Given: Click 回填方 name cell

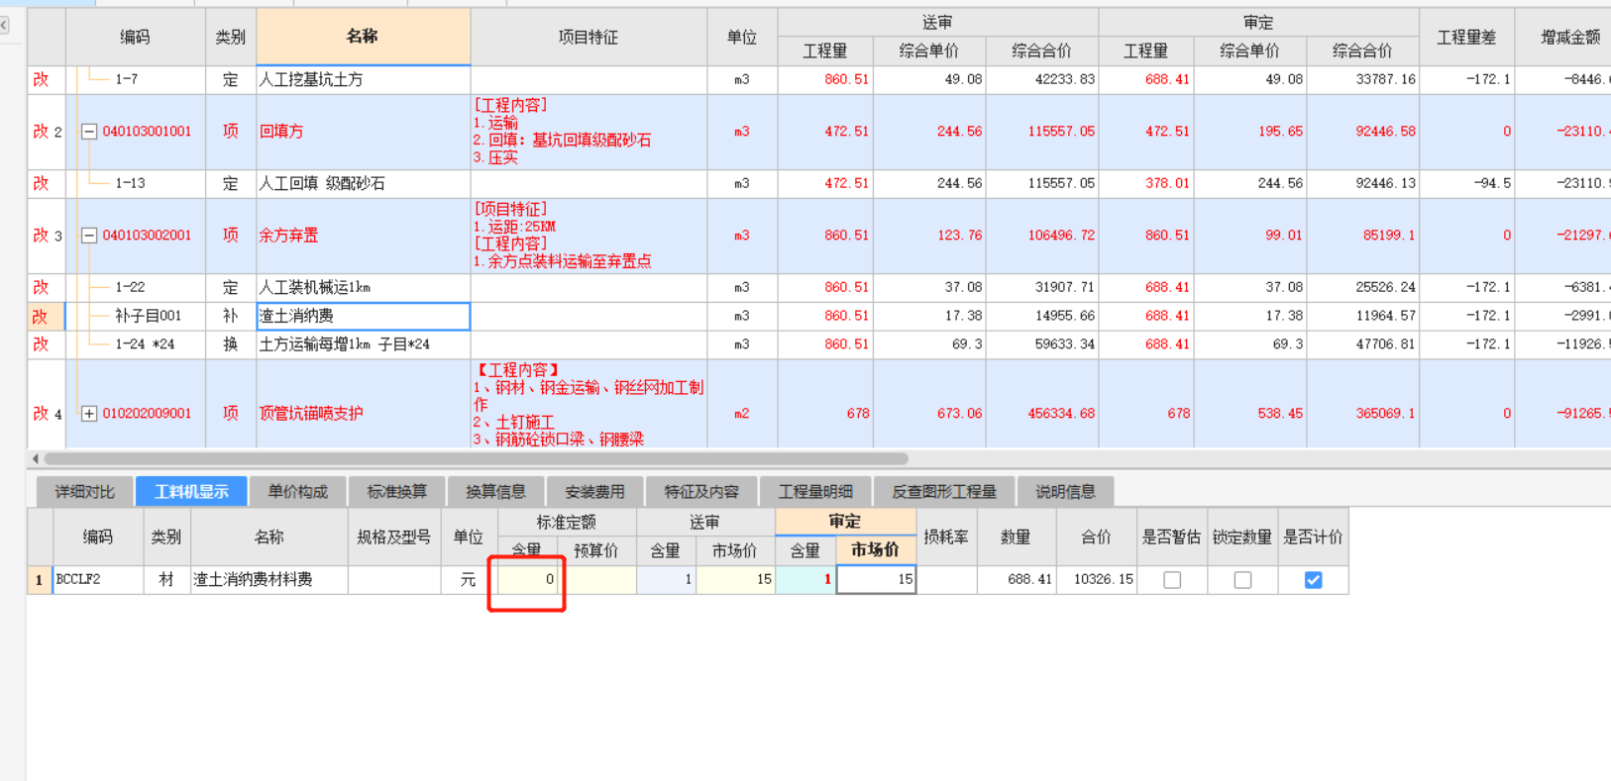Looking at the screenshot, I should [363, 132].
